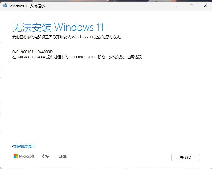The width and height of the screenshot is (212, 169).
Task: Click the MIGRATE_DATA SECOND_BOOT error description
Action: [x=77, y=57]
